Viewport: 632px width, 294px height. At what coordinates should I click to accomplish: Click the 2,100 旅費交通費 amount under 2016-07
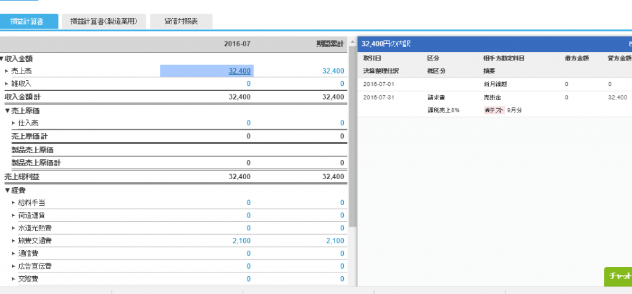tap(241, 240)
